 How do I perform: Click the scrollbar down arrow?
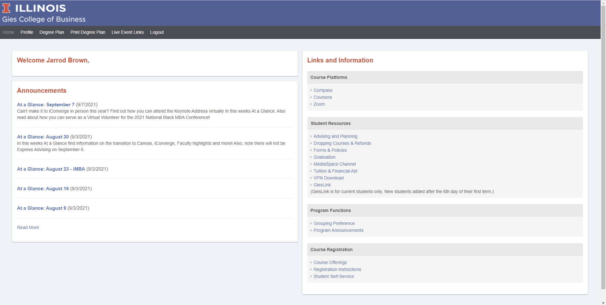[x=603, y=302]
